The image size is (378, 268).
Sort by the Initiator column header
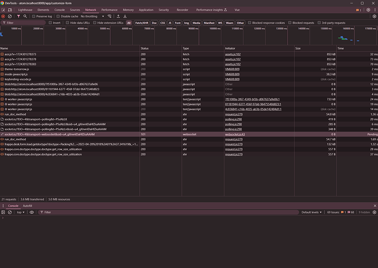click(x=259, y=48)
